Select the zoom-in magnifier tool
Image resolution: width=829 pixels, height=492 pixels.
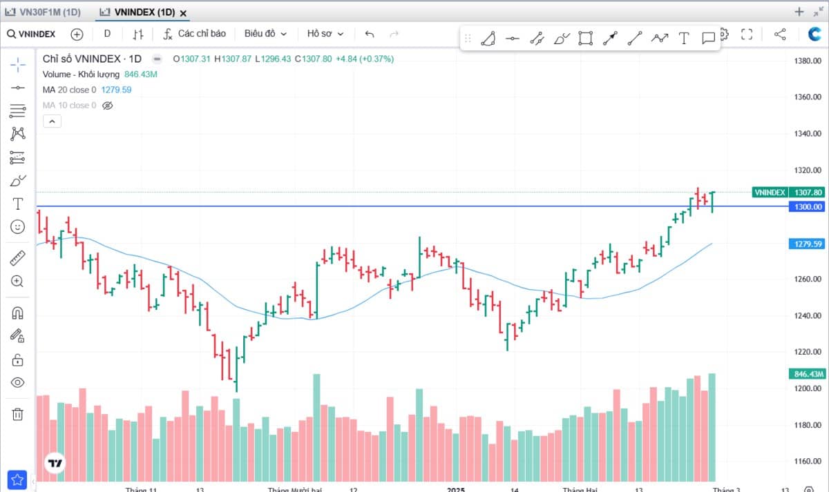click(18, 281)
